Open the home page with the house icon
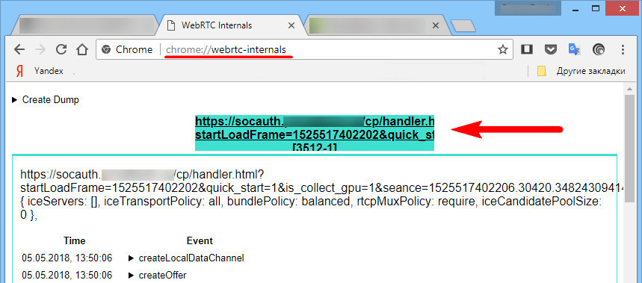The image size is (642, 283). (x=82, y=49)
